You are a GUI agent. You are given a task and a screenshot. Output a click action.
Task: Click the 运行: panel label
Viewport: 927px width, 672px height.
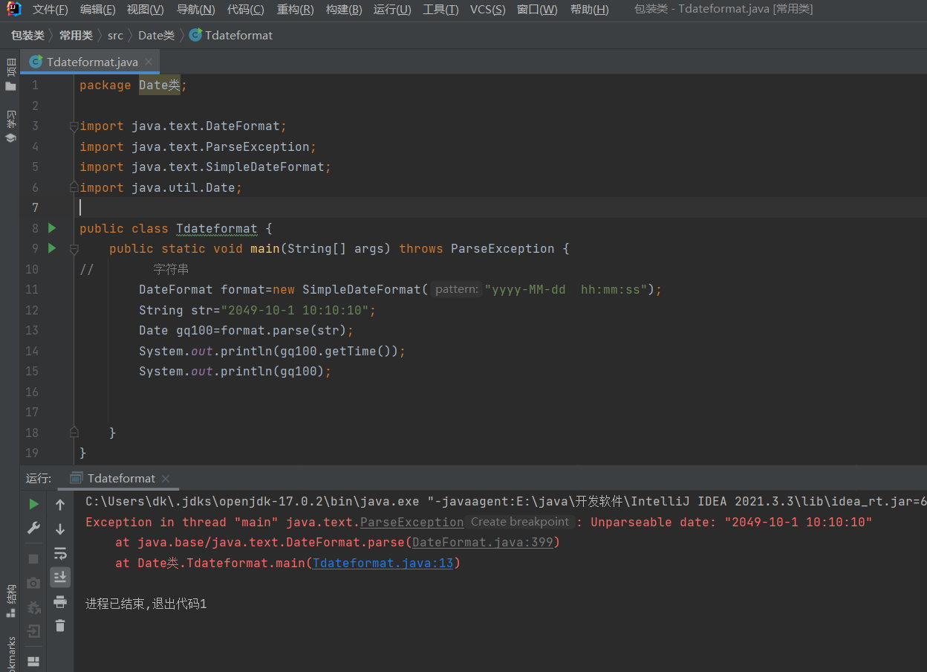click(x=39, y=478)
